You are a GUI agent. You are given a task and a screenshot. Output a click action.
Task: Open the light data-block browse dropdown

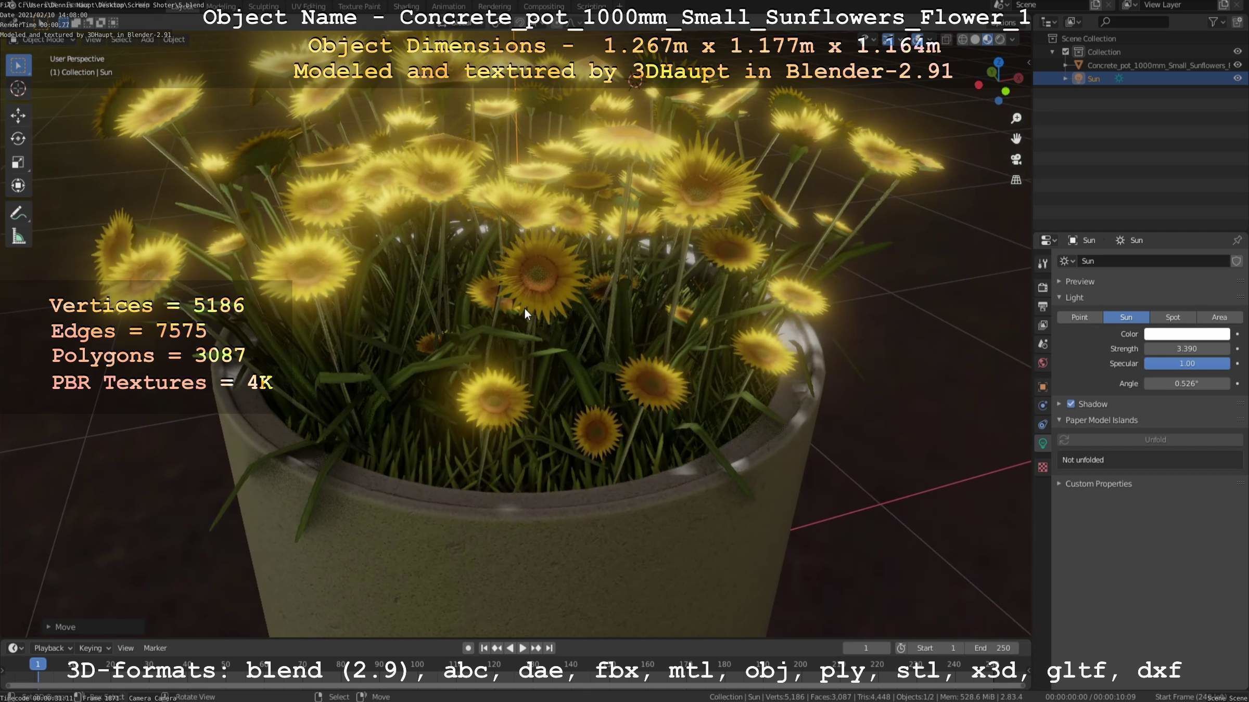click(x=1066, y=261)
